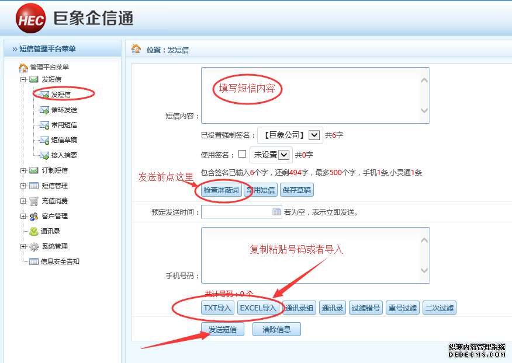Click the 信息安全告知 icon in sidebar
Image resolution: width=512 pixels, height=363 pixels.
(x=34, y=261)
